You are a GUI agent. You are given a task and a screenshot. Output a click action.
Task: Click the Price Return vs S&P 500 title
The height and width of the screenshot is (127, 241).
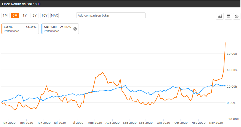[x=22, y=4]
